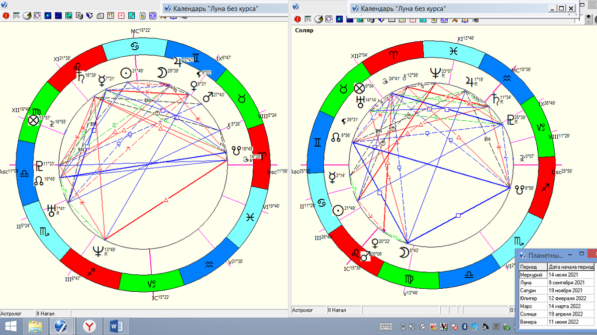Viewport: 597px width, 335px height.
Task: Click 'Соляр' label above right chart
Action: pos(303,30)
